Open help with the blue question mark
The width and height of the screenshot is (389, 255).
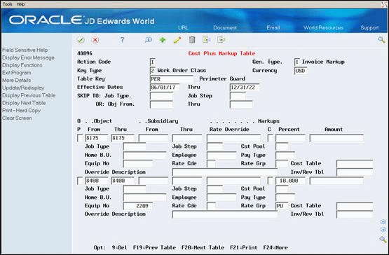pos(122,40)
